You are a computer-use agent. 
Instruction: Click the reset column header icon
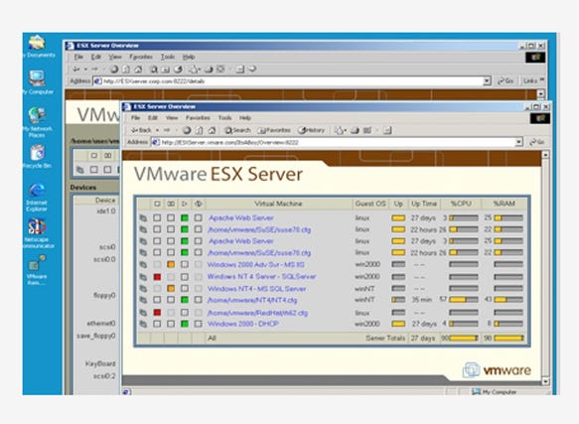coord(199,204)
